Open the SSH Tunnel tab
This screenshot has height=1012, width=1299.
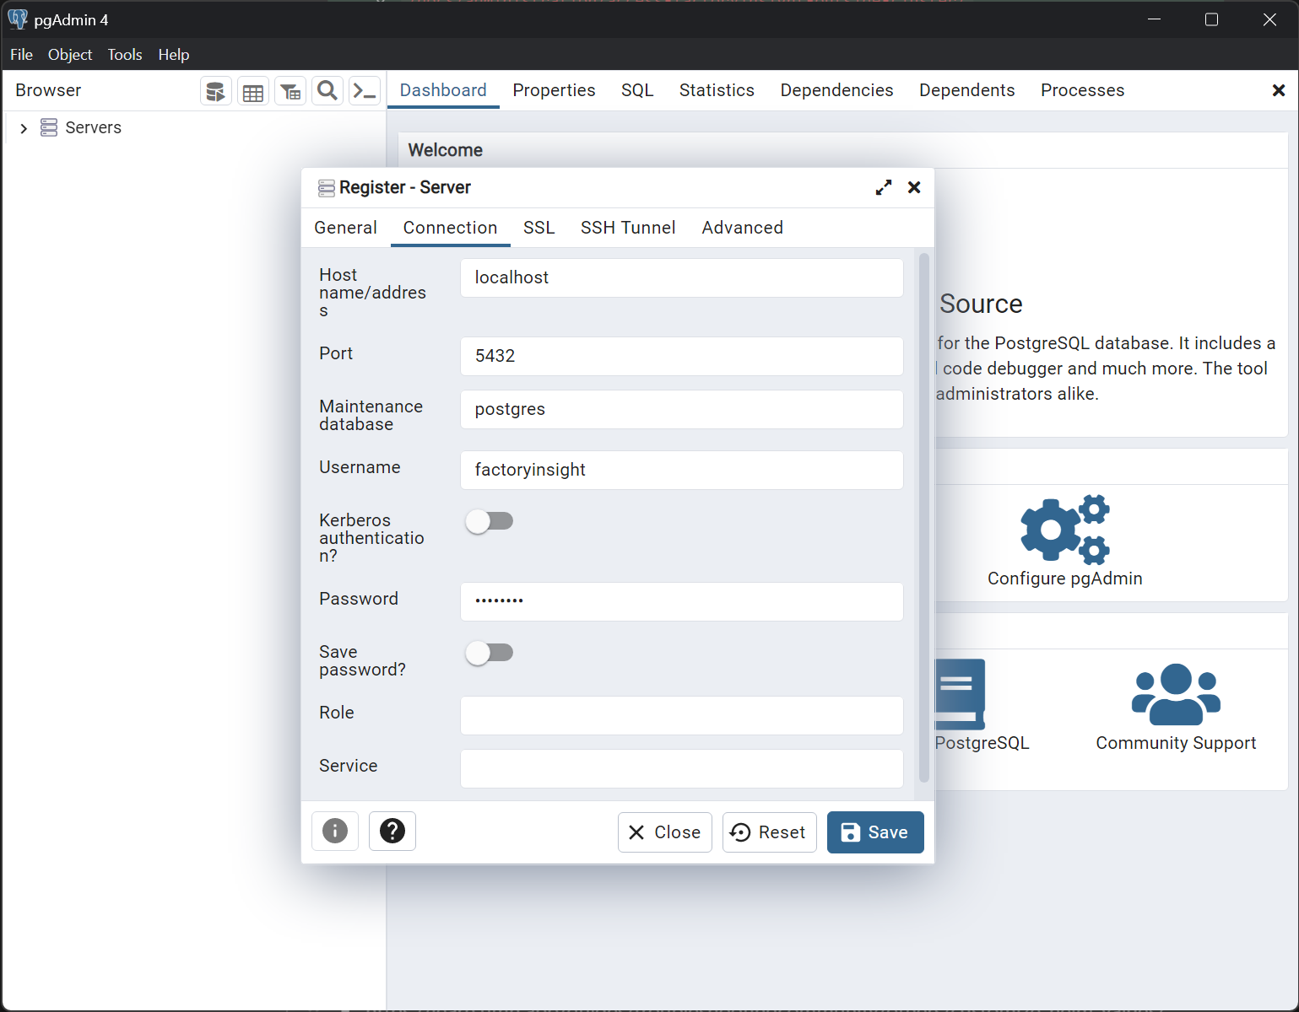(x=628, y=228)
